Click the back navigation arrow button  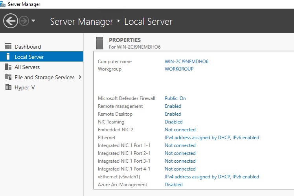10,21
